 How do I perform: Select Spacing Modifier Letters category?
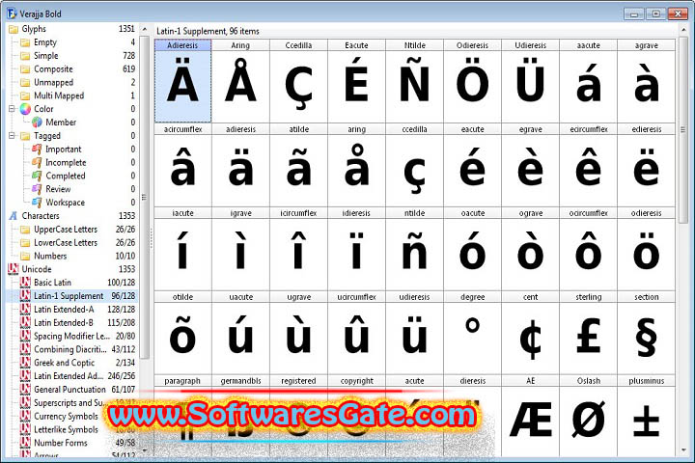[71, 336]
